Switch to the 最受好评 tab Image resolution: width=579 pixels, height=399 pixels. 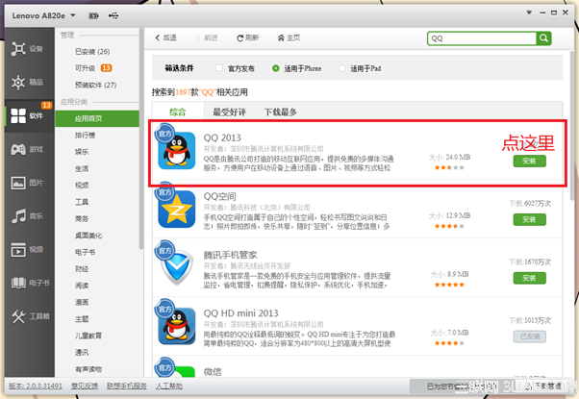tap(229, 112)
